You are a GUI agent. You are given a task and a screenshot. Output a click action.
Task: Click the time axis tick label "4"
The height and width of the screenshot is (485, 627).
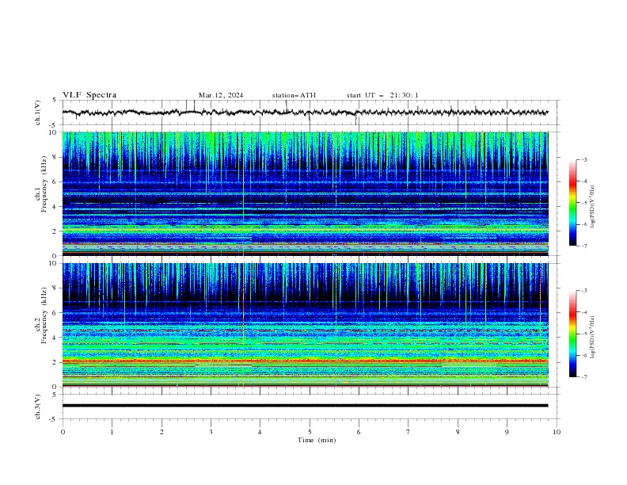(x=260, y=432)
